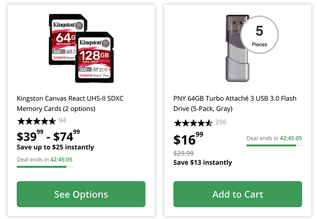
Task: Open the 94 reviews count
Action: click(62, 121)
